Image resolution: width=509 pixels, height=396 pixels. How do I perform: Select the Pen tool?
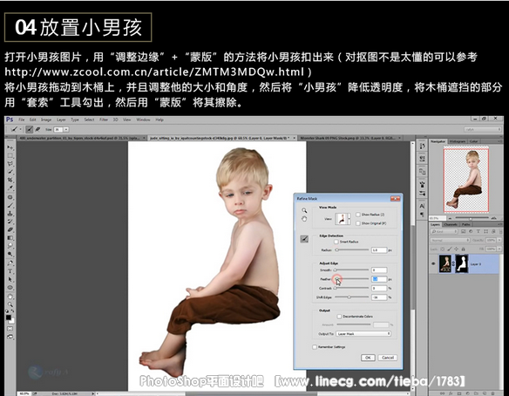[x=10, y=263]
